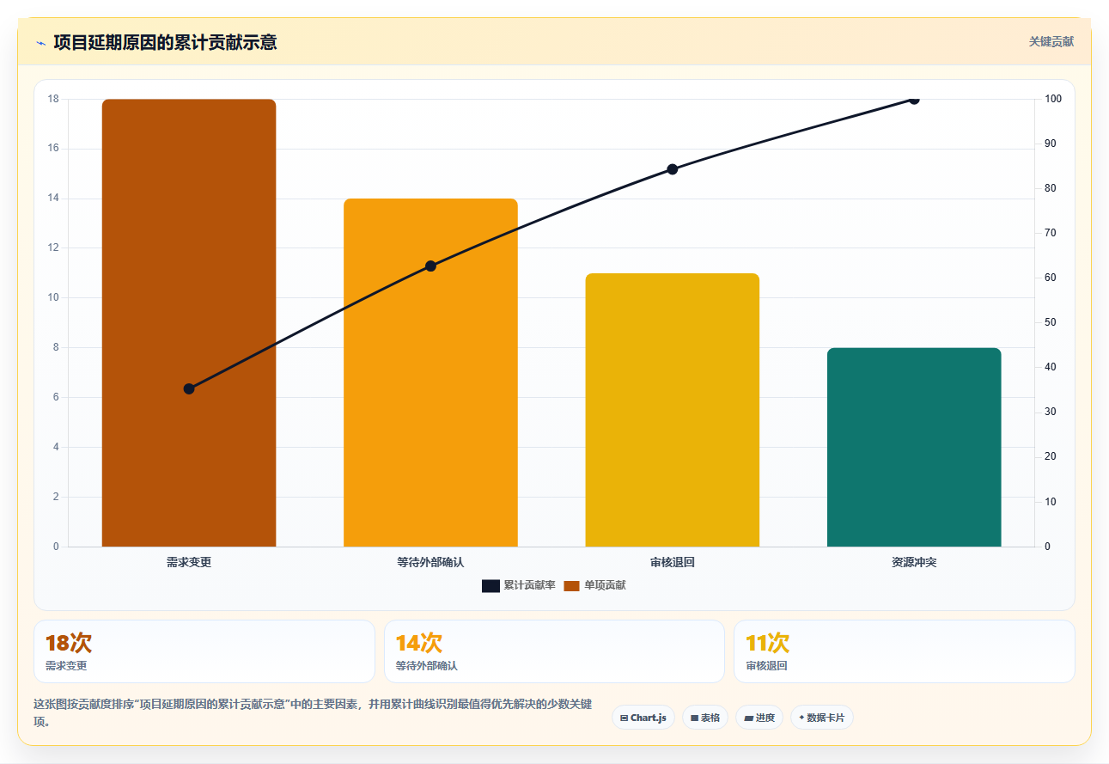Click the 14次 value text
The width and height of the screenshot is (1109, 764).
[x=418, y=643]
